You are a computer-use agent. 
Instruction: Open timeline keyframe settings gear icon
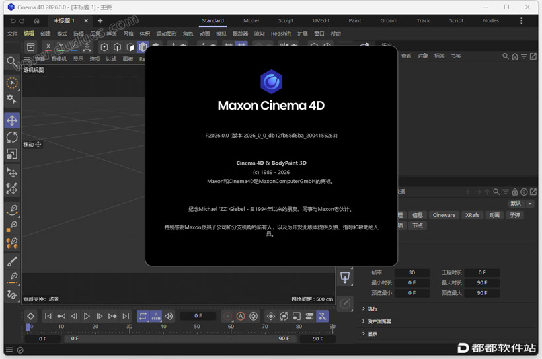(254, 316)
